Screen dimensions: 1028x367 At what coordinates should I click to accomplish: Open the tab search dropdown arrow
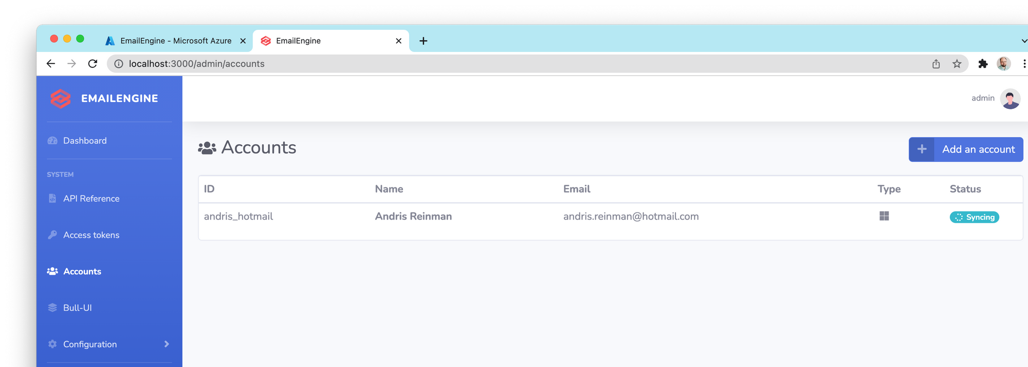coord(1024,41)
